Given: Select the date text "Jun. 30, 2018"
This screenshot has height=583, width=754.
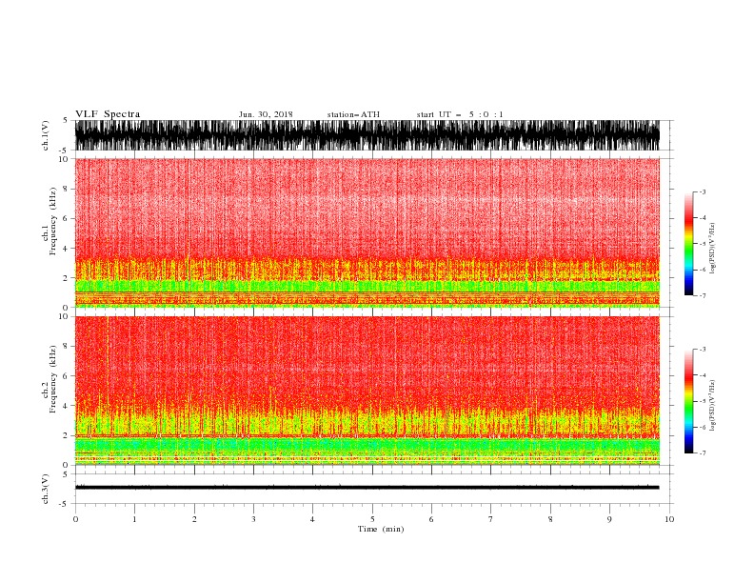Looking at the screenshot, I should [266, 114].
